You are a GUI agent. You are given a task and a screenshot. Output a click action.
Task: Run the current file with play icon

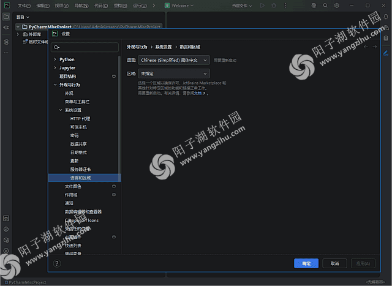[x=262, y=6]
